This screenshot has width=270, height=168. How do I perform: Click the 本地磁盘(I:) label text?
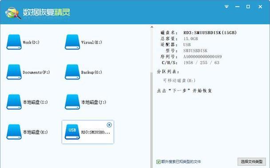[x=35, y=102]
